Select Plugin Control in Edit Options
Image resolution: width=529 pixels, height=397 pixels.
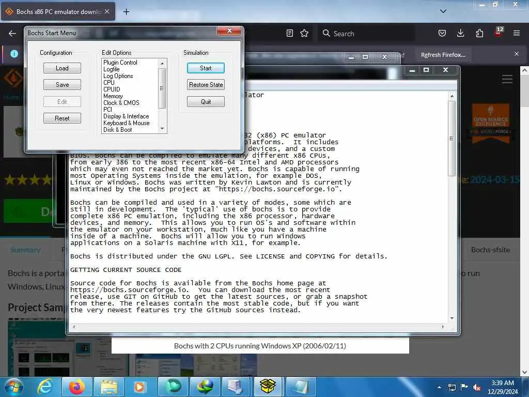(120, 63)
